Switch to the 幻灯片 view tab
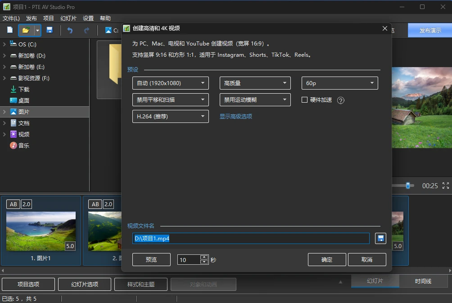Image resolution: width=452 pixels, height=303 pixels. coord(375,281)
